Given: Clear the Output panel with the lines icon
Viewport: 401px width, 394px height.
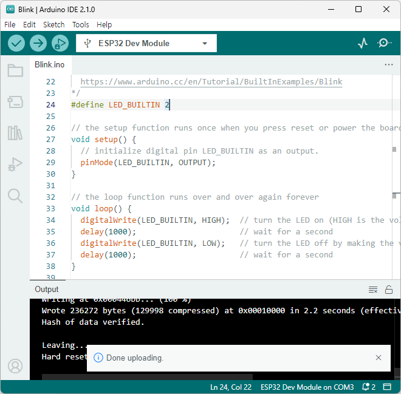Looking at the screenshot, I should coord(373,290).
